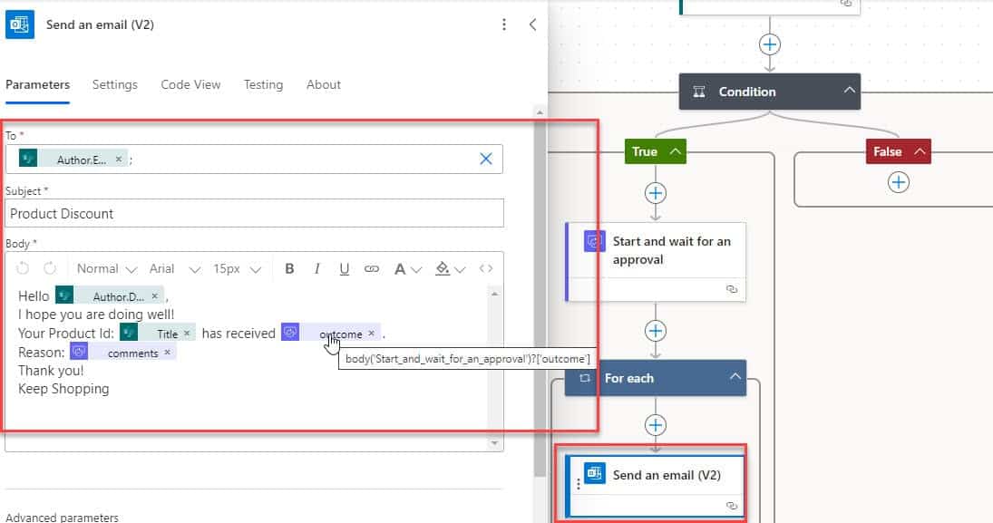Click the Approvals icon on the approval card
The width and height of the screenshot is (993, 523).
click(x=594, y=241)
